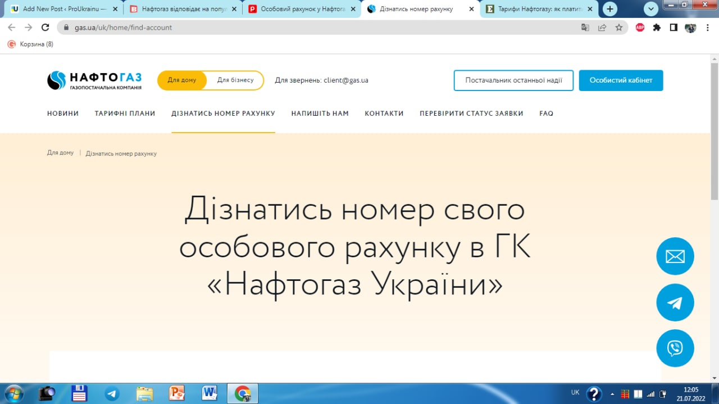Click the help question mark in tray
The height and width of the screenshot is (404, 719).
point(594,394)
